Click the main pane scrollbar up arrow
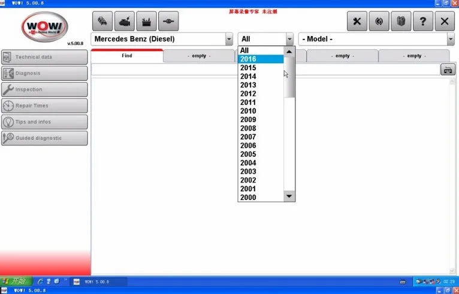459x294 pixels. tap(452, 81)
